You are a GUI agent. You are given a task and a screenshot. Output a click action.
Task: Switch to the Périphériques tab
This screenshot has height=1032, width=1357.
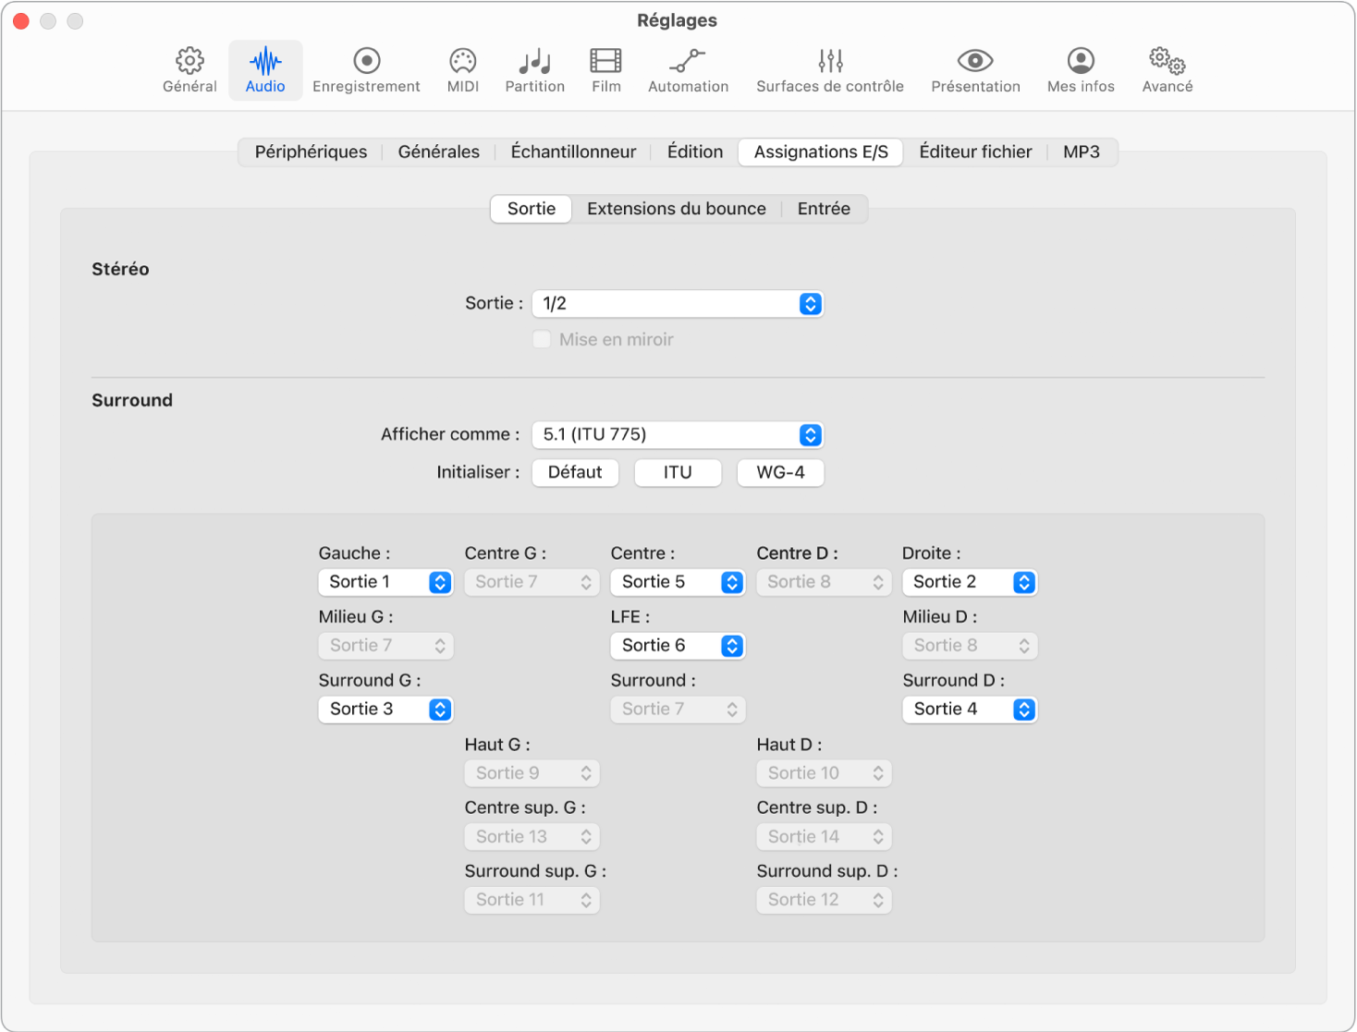(x=310, y=152)
